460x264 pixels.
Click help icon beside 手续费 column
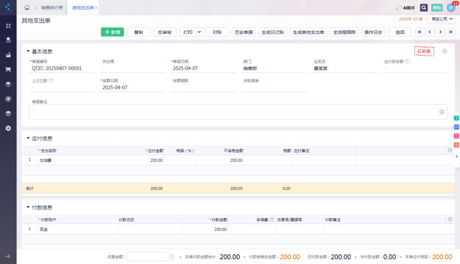(272, 219)
